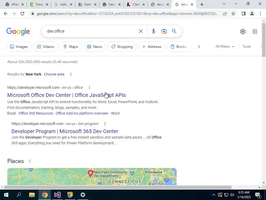Show more filter chips arrow
This screenshot has width=266, height=200.
coord(199,47)
